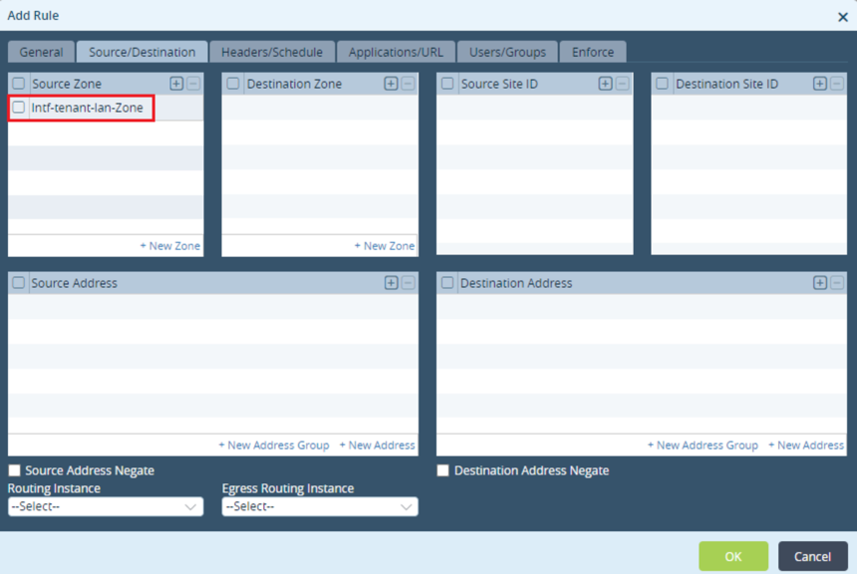Open the Routing Instance dropdown
The width and height of the screenshot is (857, 574).
click(105, 506)
